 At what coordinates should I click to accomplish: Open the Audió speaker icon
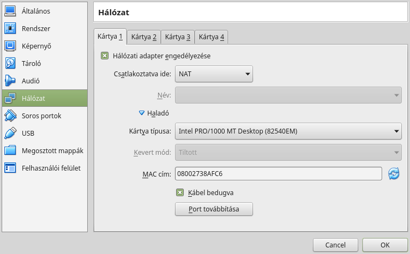pos(10,81)
